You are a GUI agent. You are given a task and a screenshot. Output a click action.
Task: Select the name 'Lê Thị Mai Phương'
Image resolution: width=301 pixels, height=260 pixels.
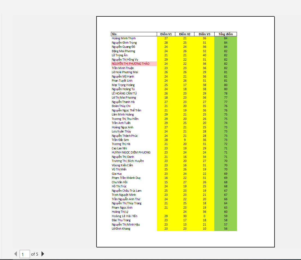(124, 97)
